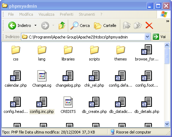
Task: Select the CREDITS document icon
Action: point(68,102)
